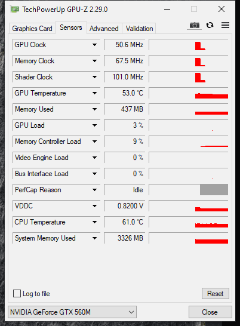Click the refresh arrows icon

pos(210,25)
